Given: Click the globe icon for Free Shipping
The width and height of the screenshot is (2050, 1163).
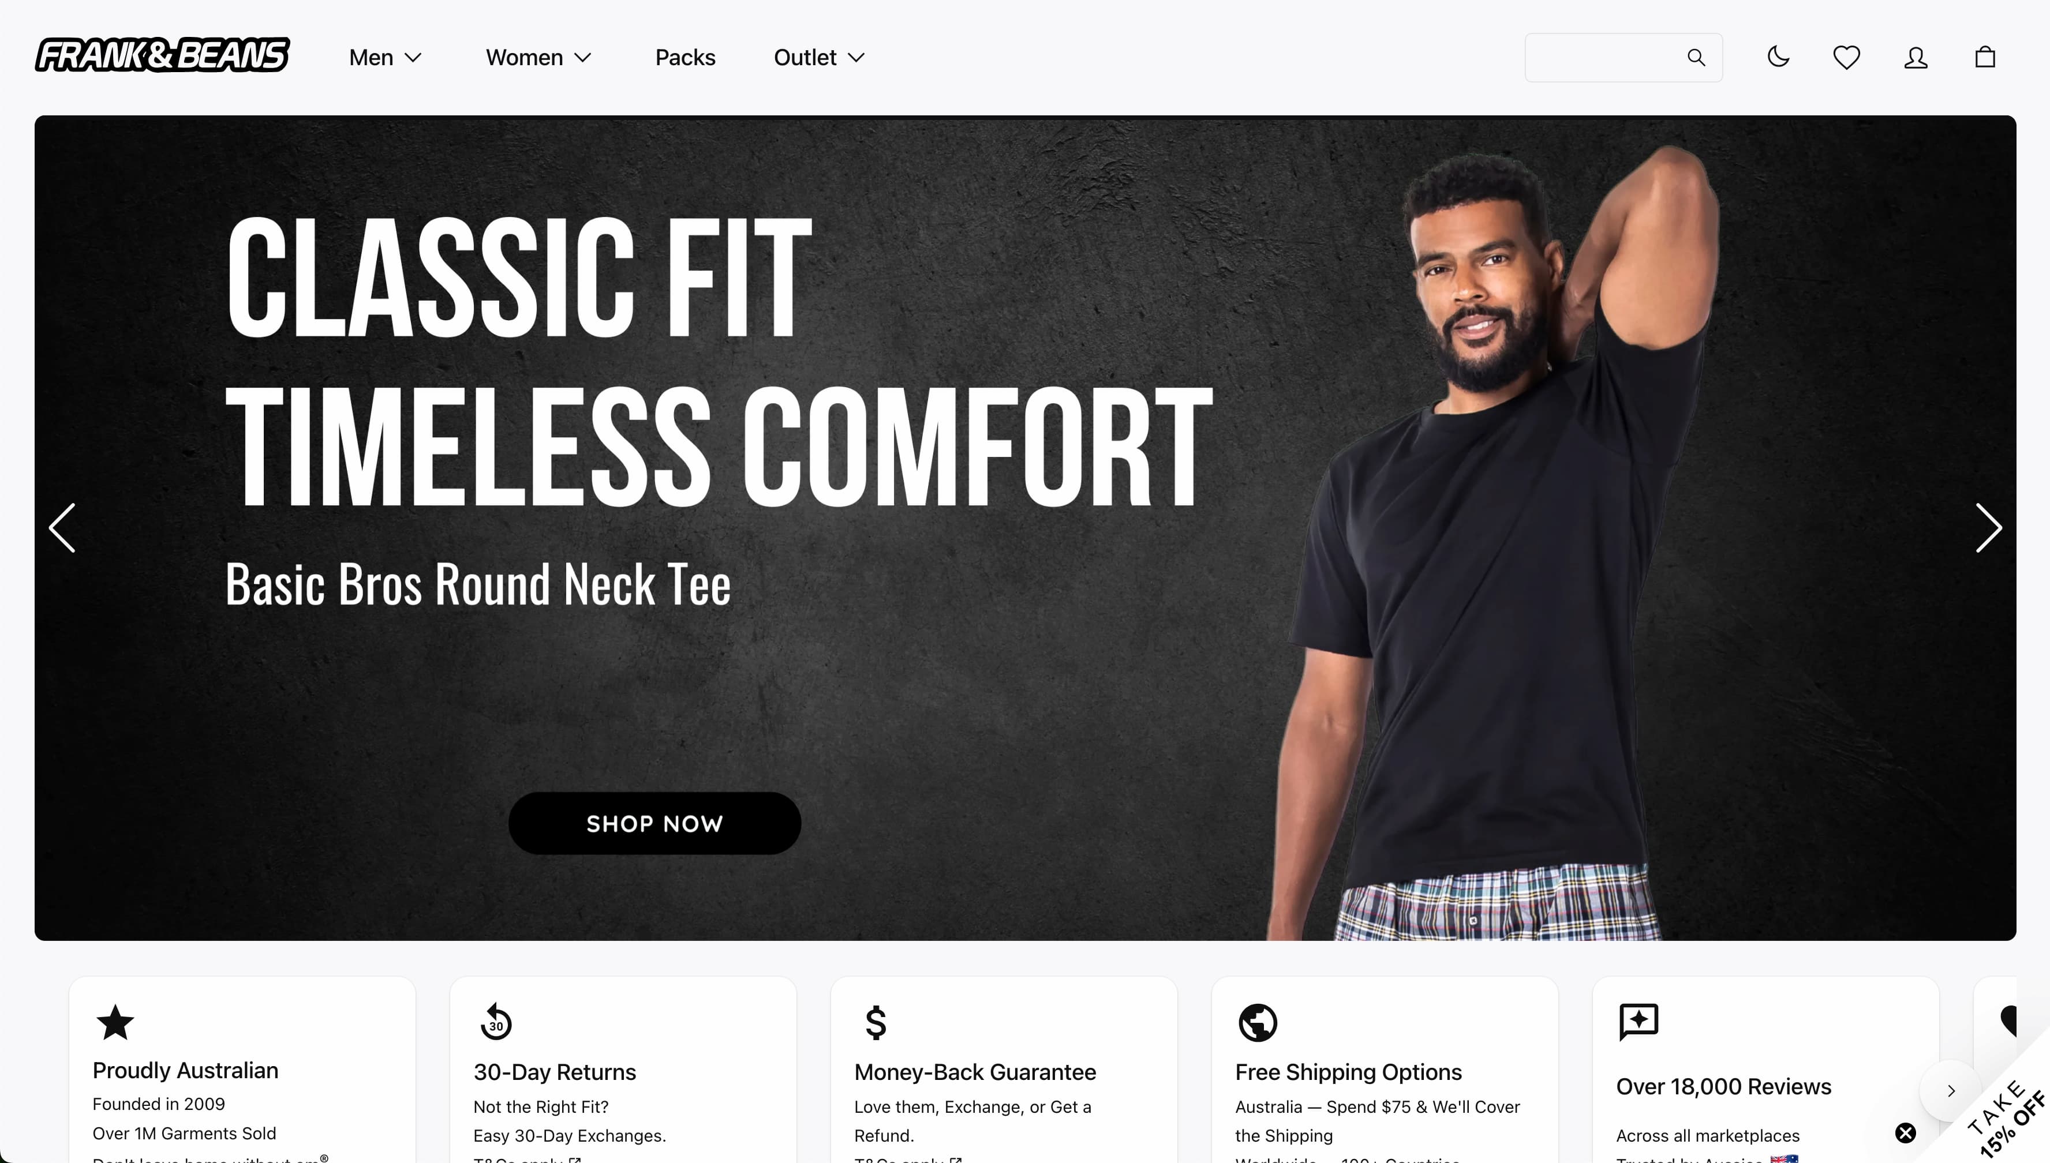Looking at the screenshot, I should coord(1258,1022).
